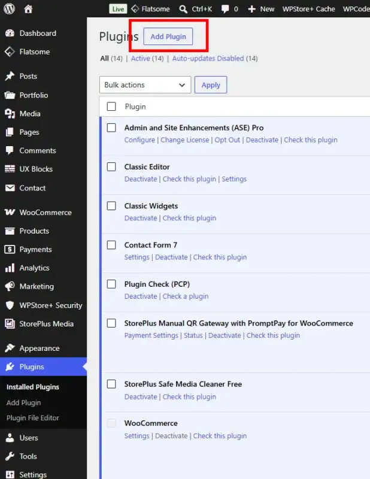This screenshot has height=479, width=370.
Task: Click the Apply button
Action: point(211,84)
